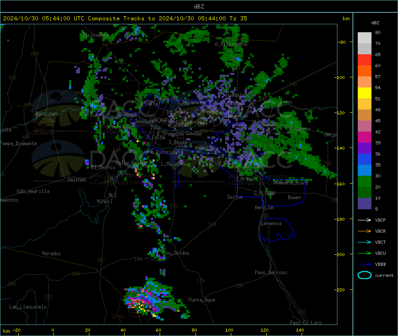The width and height of the screenshot is (398, 336).
Task: Click the green VBCU arrow legend icon
Action: click(x=364, y=253)
